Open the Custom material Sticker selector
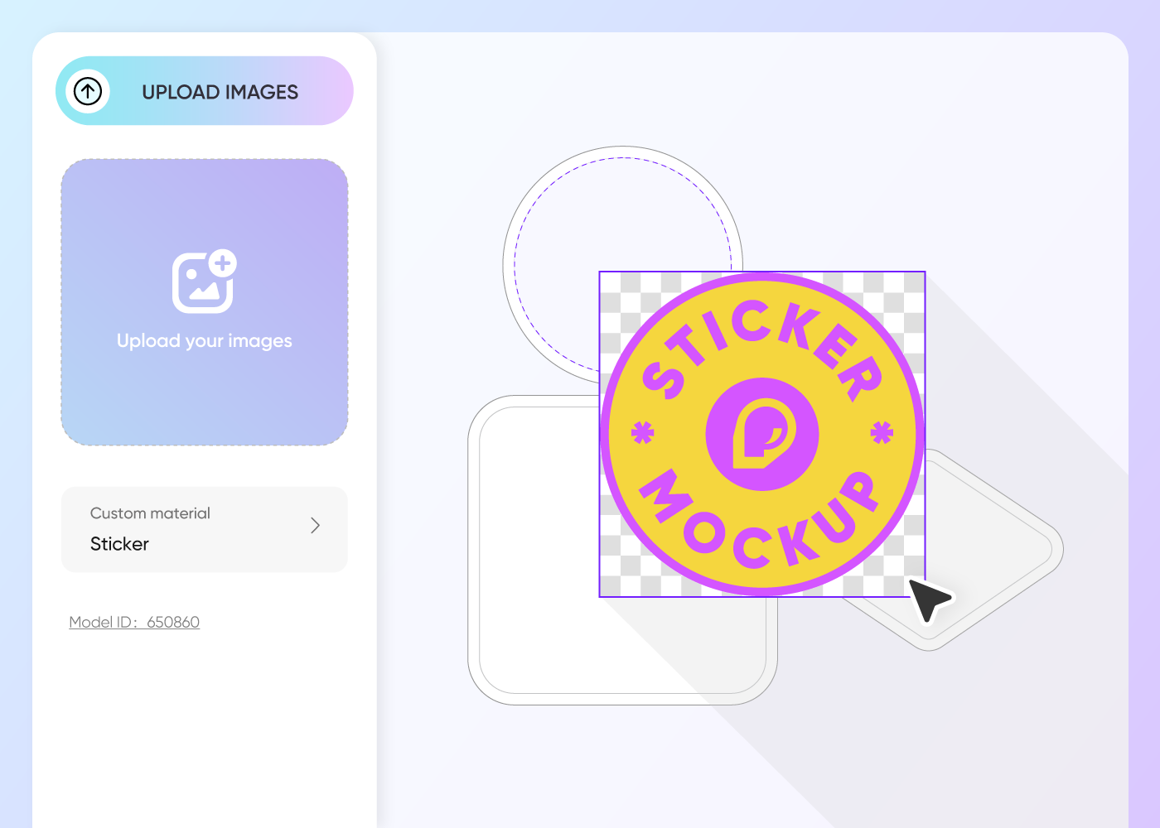Screen dimensions: 1160x828 [x=205, y=530]
